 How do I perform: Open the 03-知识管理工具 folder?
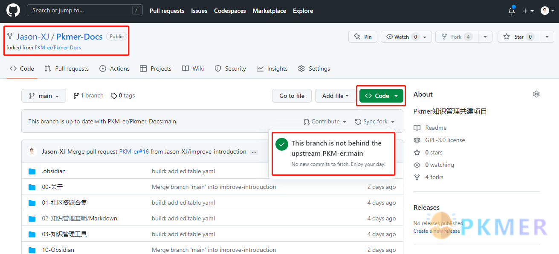(64, 234)
